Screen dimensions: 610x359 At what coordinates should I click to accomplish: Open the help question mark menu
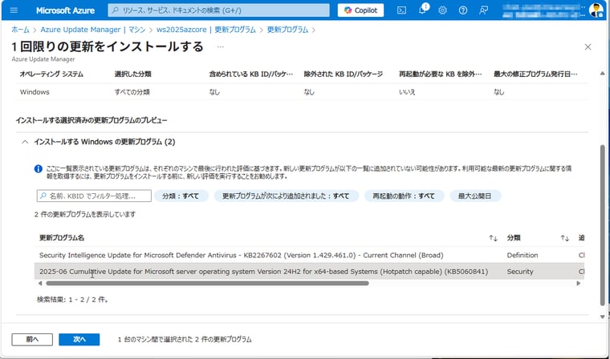462,10
